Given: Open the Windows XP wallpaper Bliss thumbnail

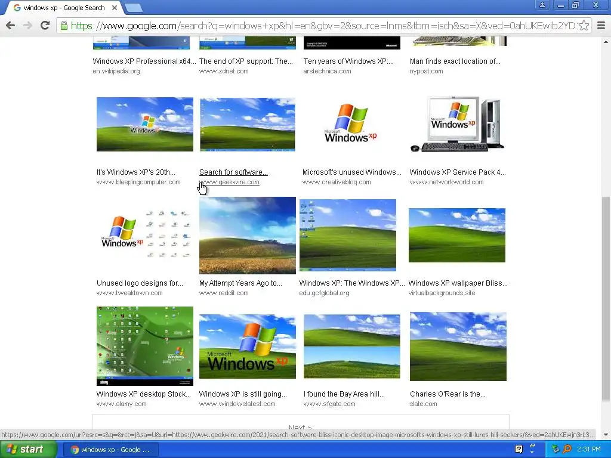Looking at the screenshot, I should pyautogui.click(x=457, y=235).
